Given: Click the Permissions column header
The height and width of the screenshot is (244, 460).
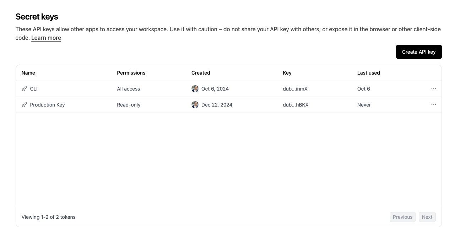Looking at the screenshot, I should click(131, 73).
